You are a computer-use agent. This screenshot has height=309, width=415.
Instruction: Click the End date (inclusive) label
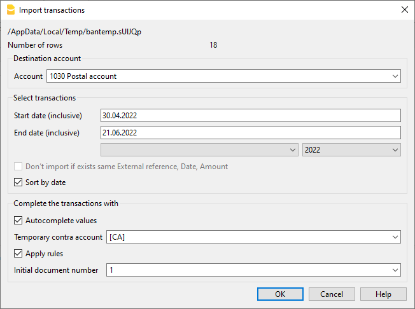[x=46, y=133]
